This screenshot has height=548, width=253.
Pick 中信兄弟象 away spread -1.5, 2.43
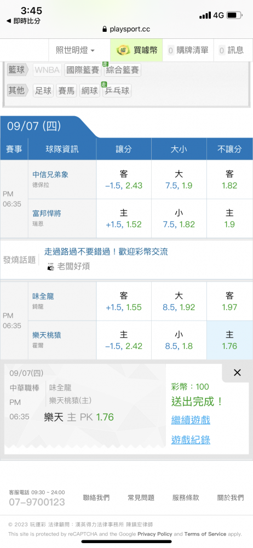tap(124, 180)
